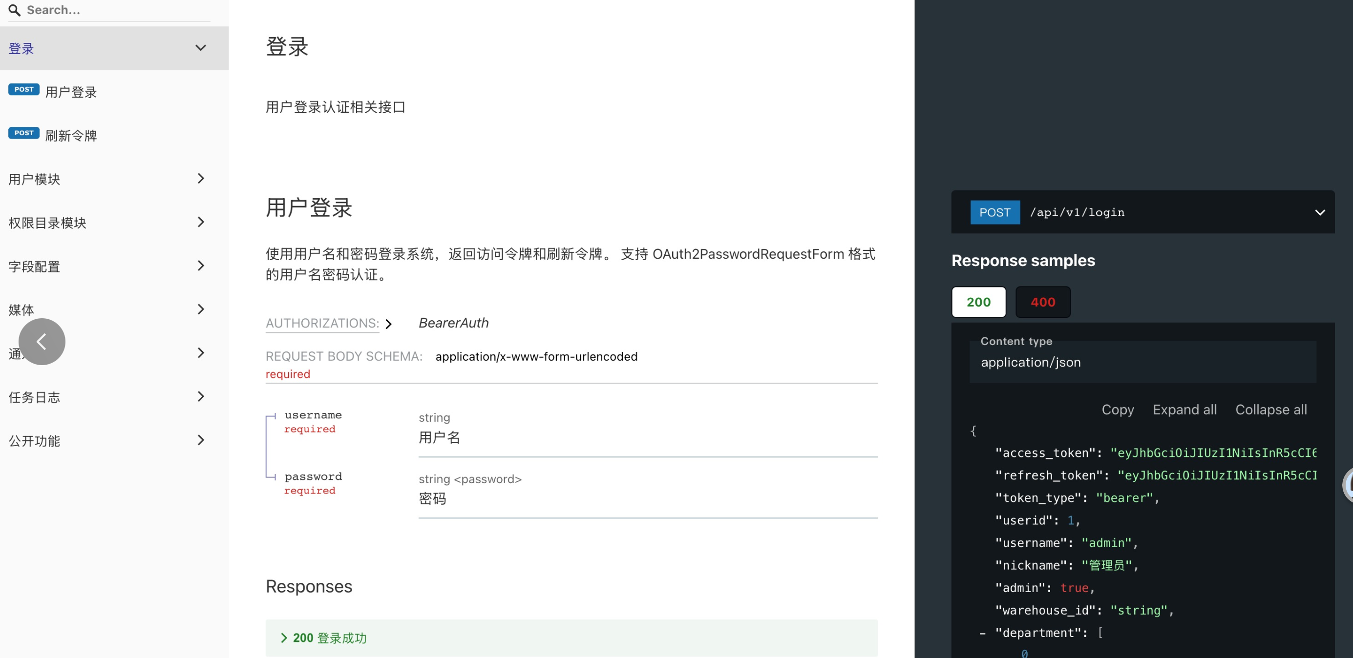The height and width of the screenshot is (658, 1353).
Task: Select the 200 response sample tab
Action: pos(978,302)
